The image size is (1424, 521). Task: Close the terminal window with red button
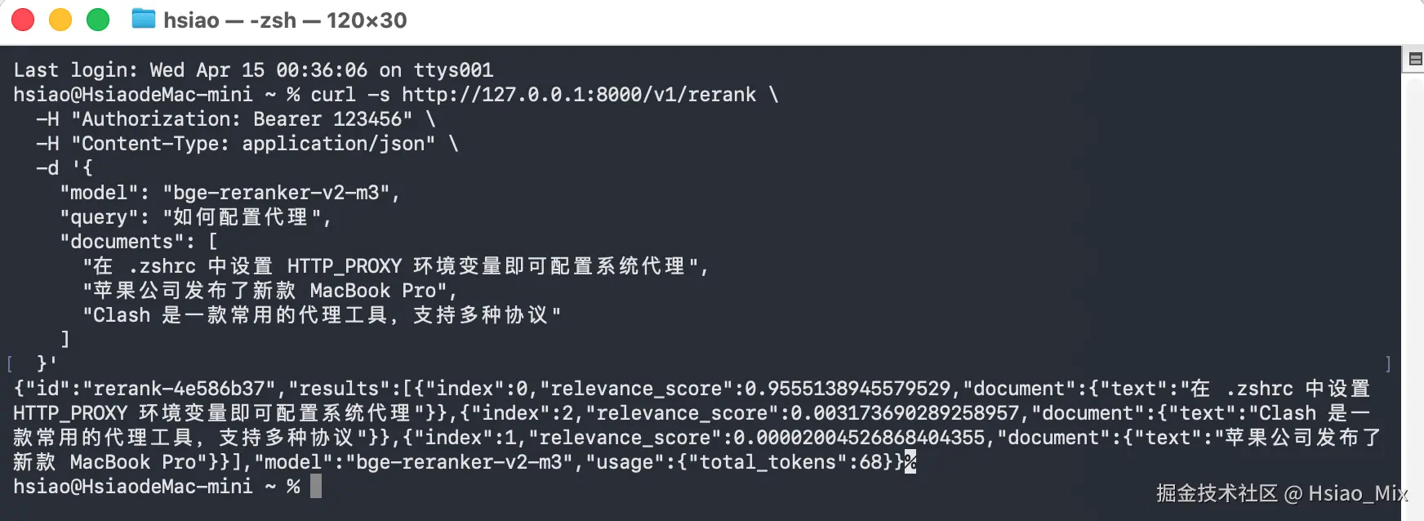(23, 20)
